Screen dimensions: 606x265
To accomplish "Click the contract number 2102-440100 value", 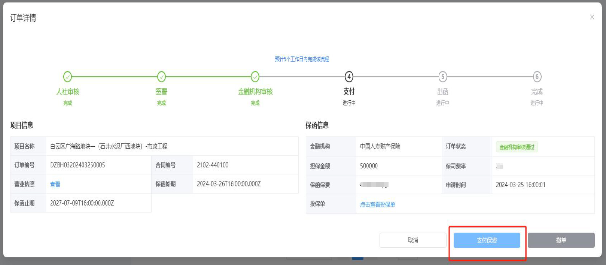I will click(x=213, y=165).
